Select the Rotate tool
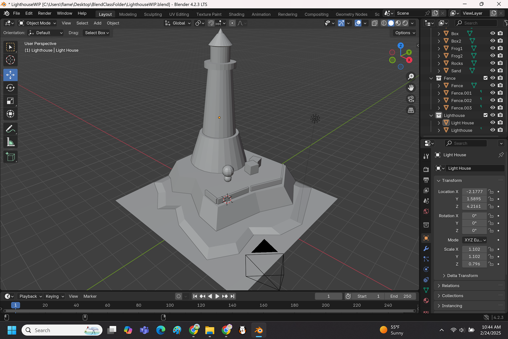This screenshot has height=339, width=508. click(10, 88)
